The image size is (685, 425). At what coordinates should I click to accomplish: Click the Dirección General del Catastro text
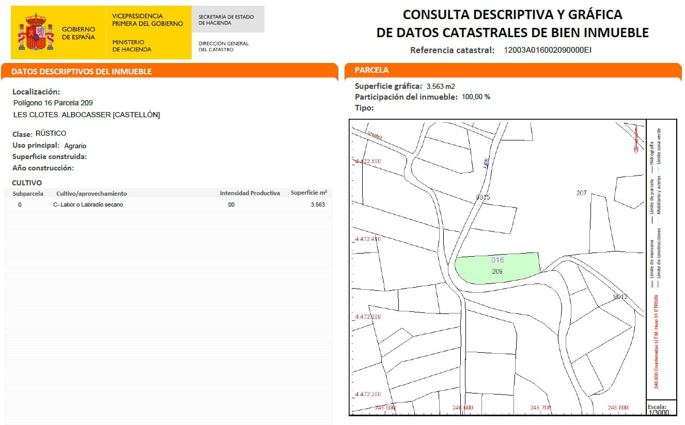point(223,46)
